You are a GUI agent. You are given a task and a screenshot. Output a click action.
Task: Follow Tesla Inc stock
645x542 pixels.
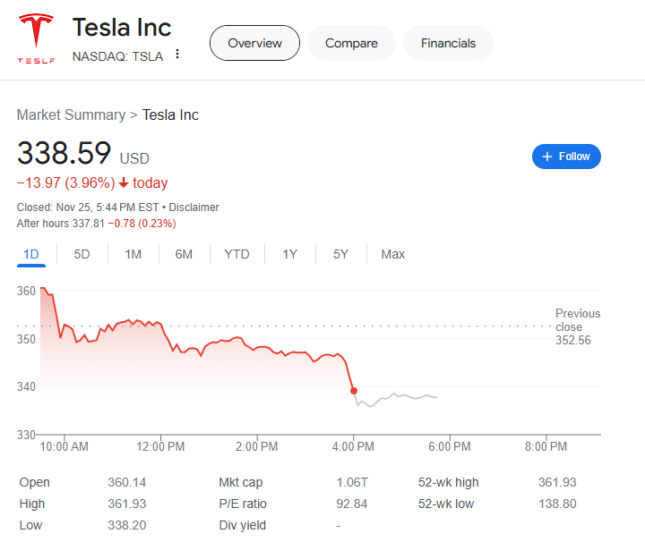pyautogui.click(x=566, y=157)
